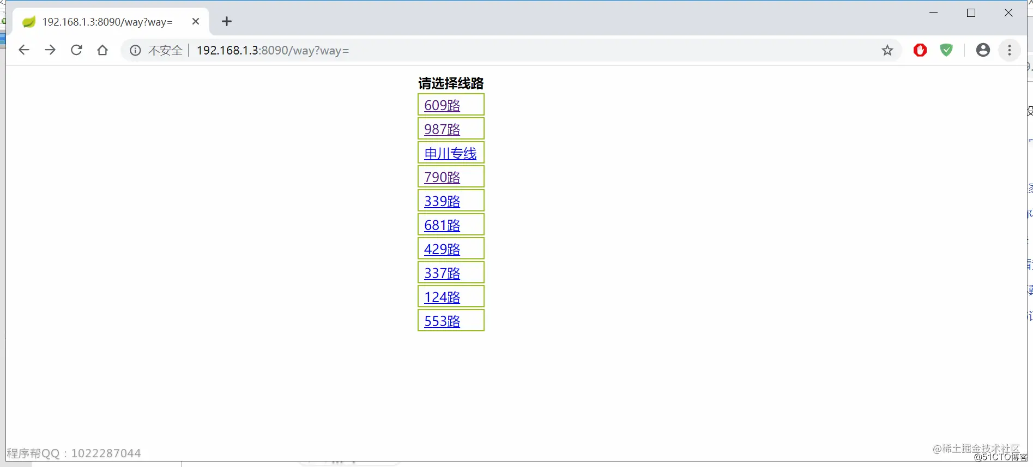Click the 请选择线路 heading text
Screen dimensions: 1033x467
451,83
